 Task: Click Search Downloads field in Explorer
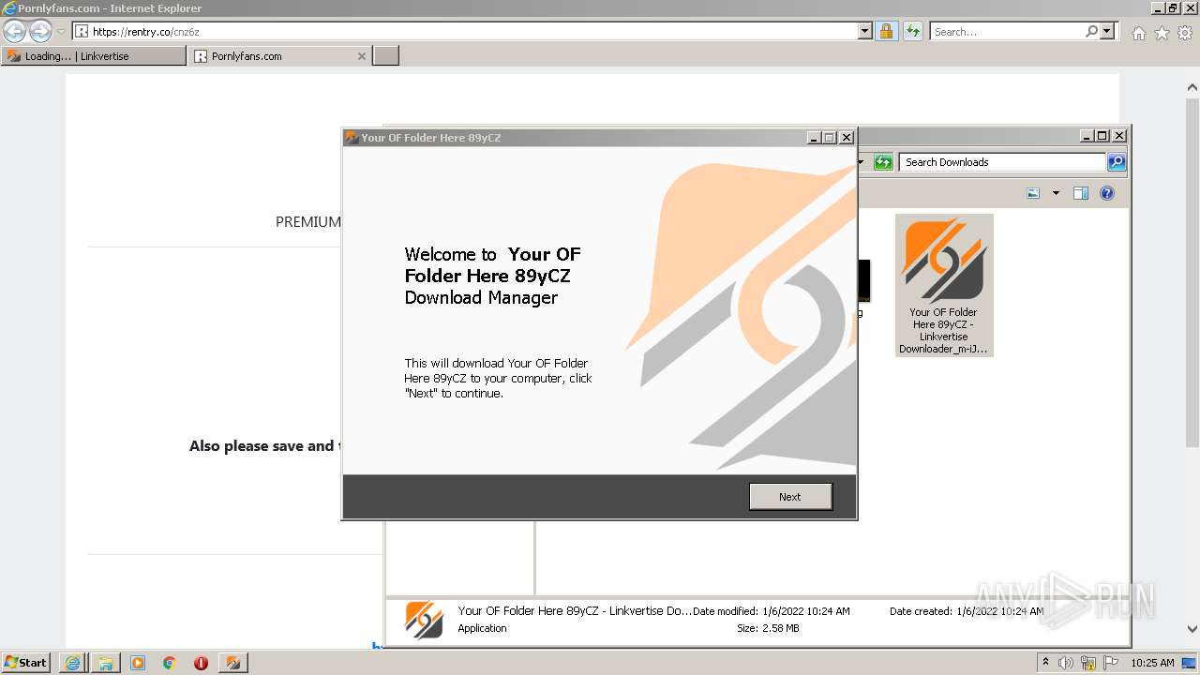click(1001, 162)
